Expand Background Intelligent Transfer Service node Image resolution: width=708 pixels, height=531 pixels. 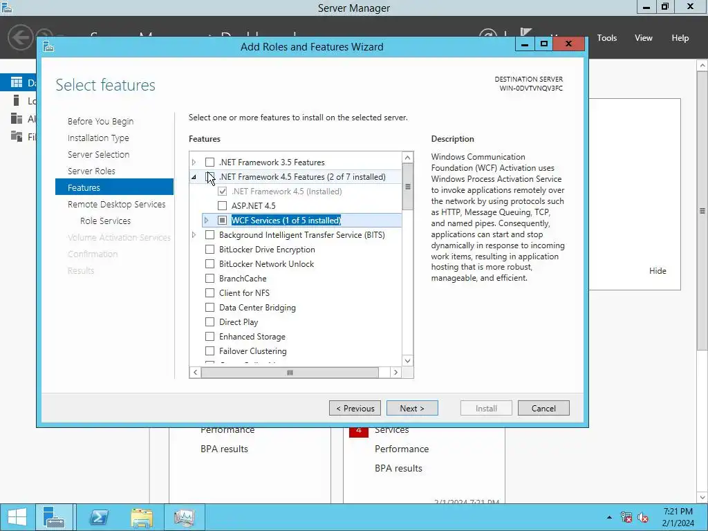pyautogui.click(x=194, y=235)
